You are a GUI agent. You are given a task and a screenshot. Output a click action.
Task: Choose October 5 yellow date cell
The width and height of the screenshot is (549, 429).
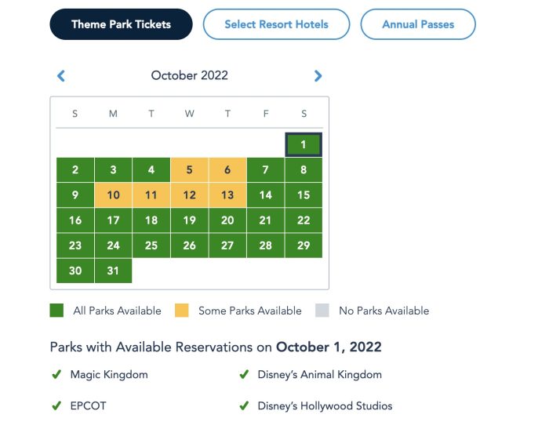(190, 170)
